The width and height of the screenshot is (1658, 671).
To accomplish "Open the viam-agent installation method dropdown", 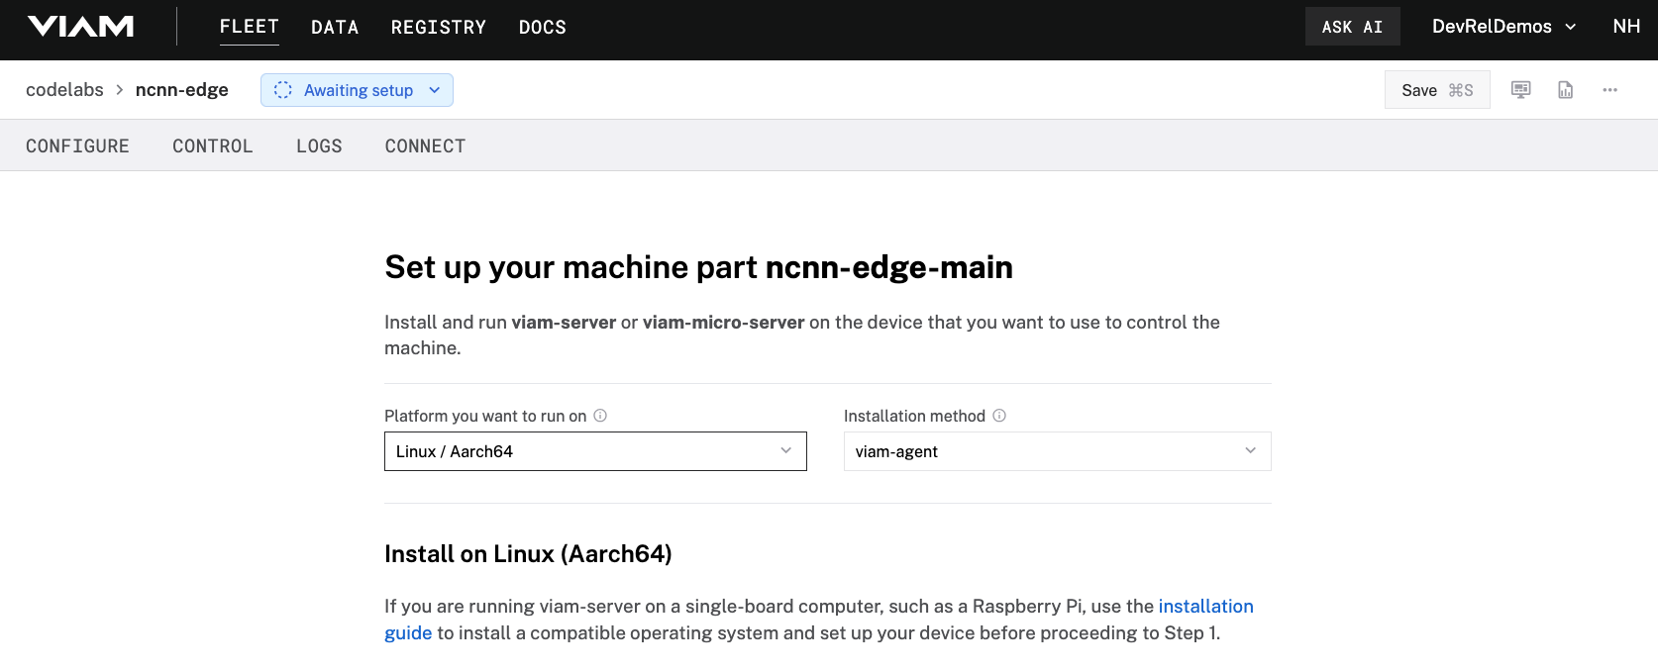I will tap(1057, 451).
